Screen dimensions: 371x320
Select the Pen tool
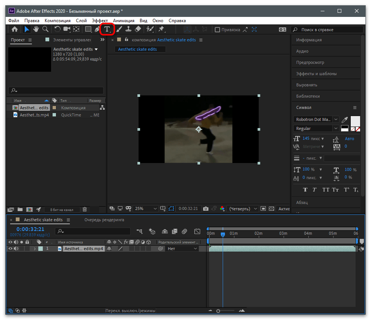[97, 29]
